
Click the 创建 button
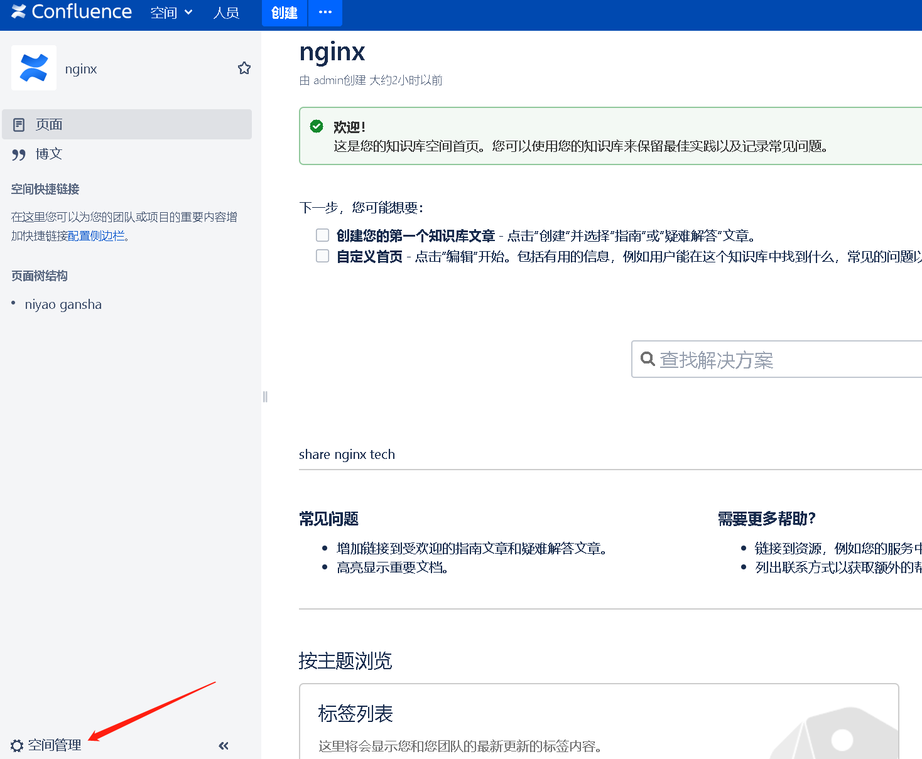point(285,13)
